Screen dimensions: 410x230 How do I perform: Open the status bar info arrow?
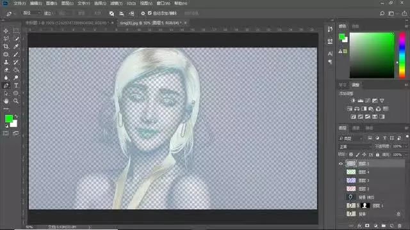(90, 227)
